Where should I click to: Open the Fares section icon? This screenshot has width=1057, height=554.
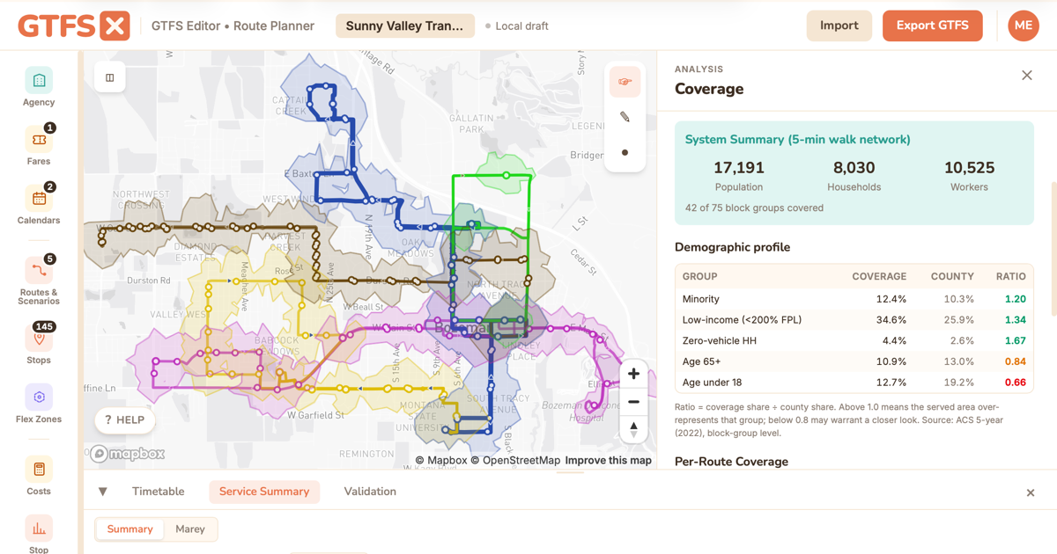tap(39, 140)
